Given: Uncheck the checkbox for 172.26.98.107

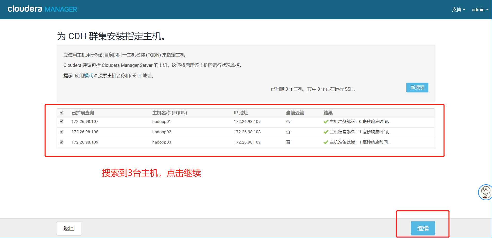Looking at the screenshot, I should (x=62, y=121).
